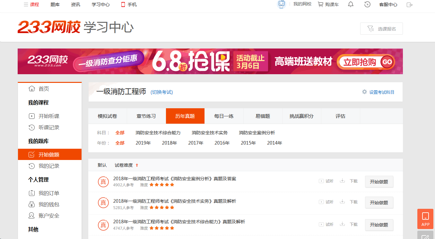435x239 pixels.
Task: Open 学习中心 in top navigation
Action: [x=100, y=4]
